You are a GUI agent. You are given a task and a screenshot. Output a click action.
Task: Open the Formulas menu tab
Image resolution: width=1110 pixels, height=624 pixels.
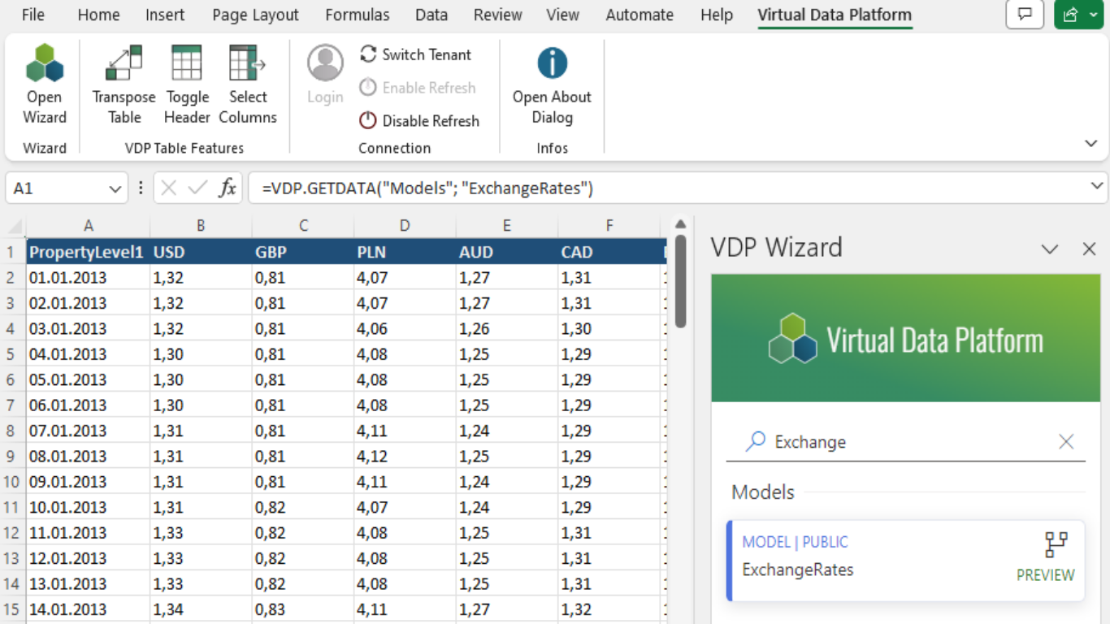point(358,15)
